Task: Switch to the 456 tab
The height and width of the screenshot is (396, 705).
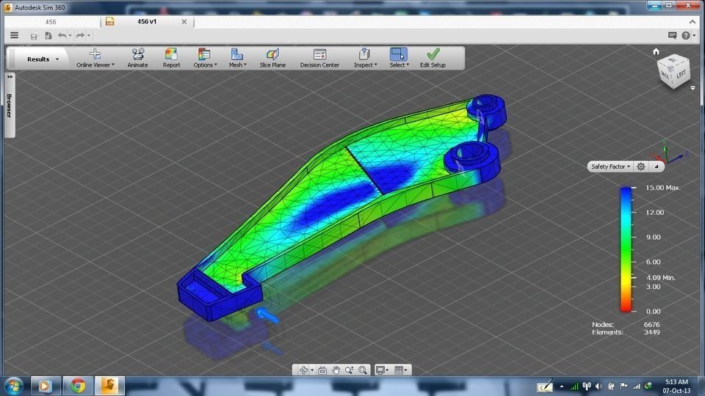Action: 51,21
